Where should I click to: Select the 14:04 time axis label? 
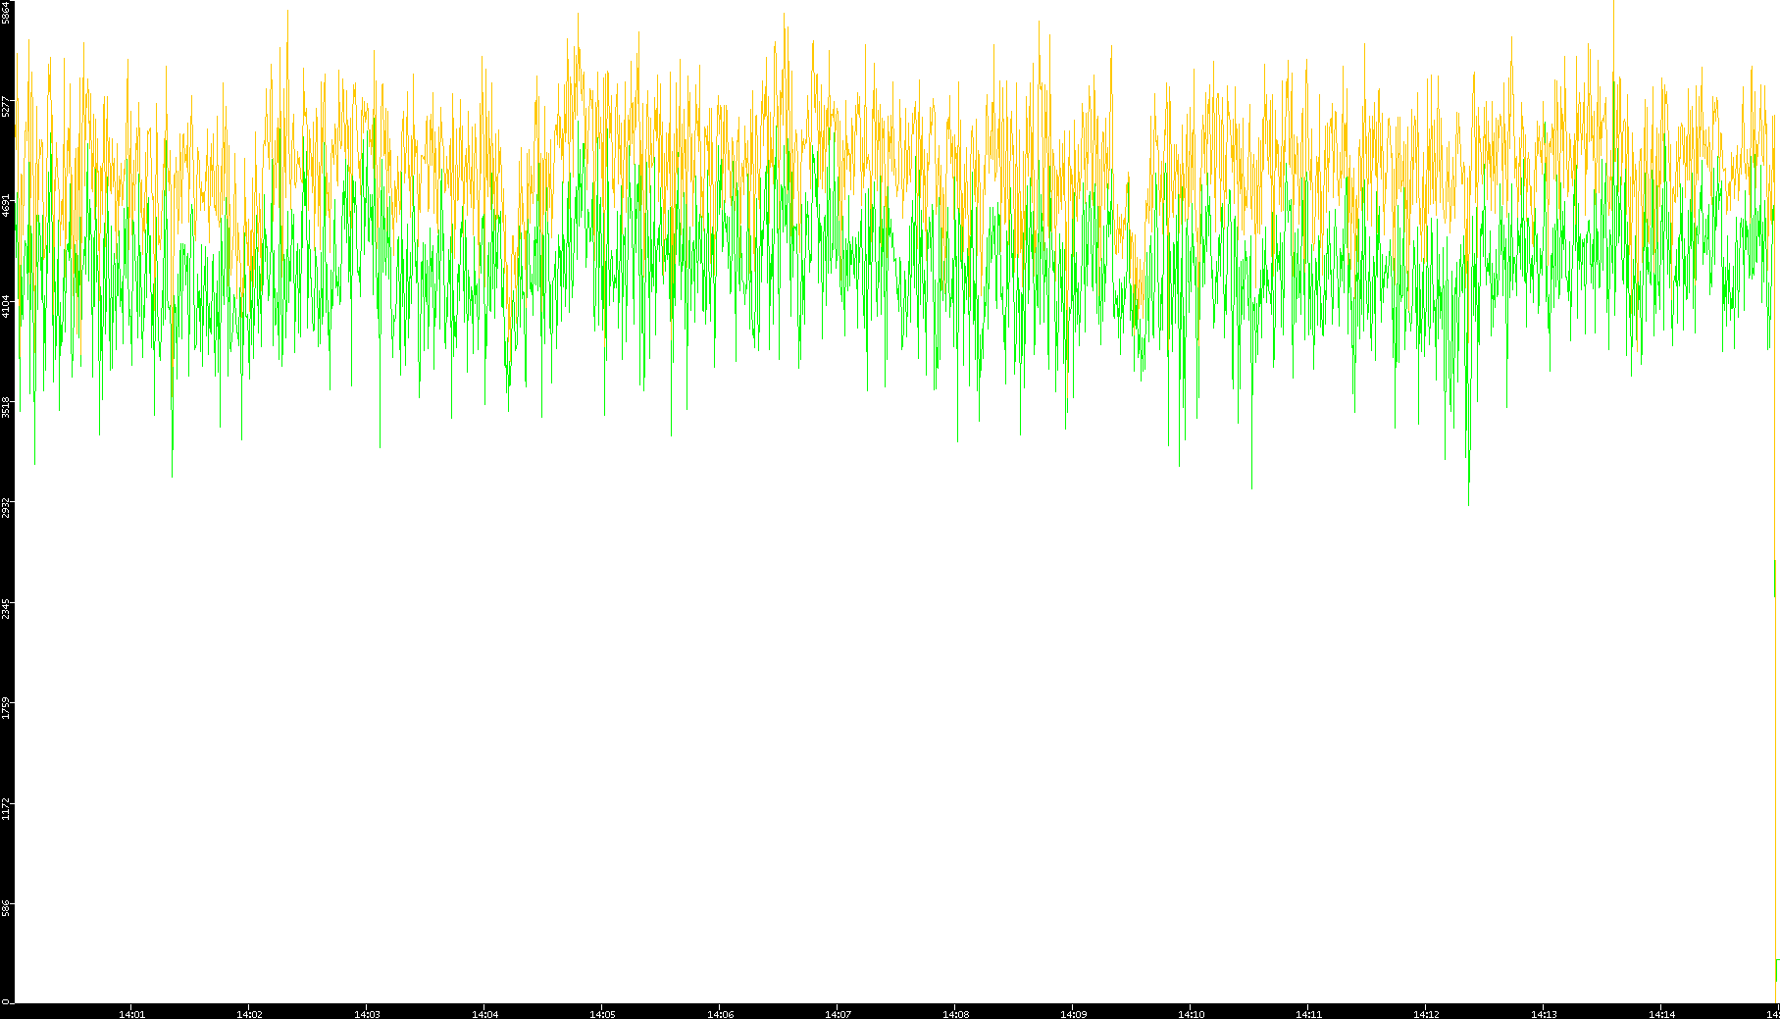[484, 1014]
